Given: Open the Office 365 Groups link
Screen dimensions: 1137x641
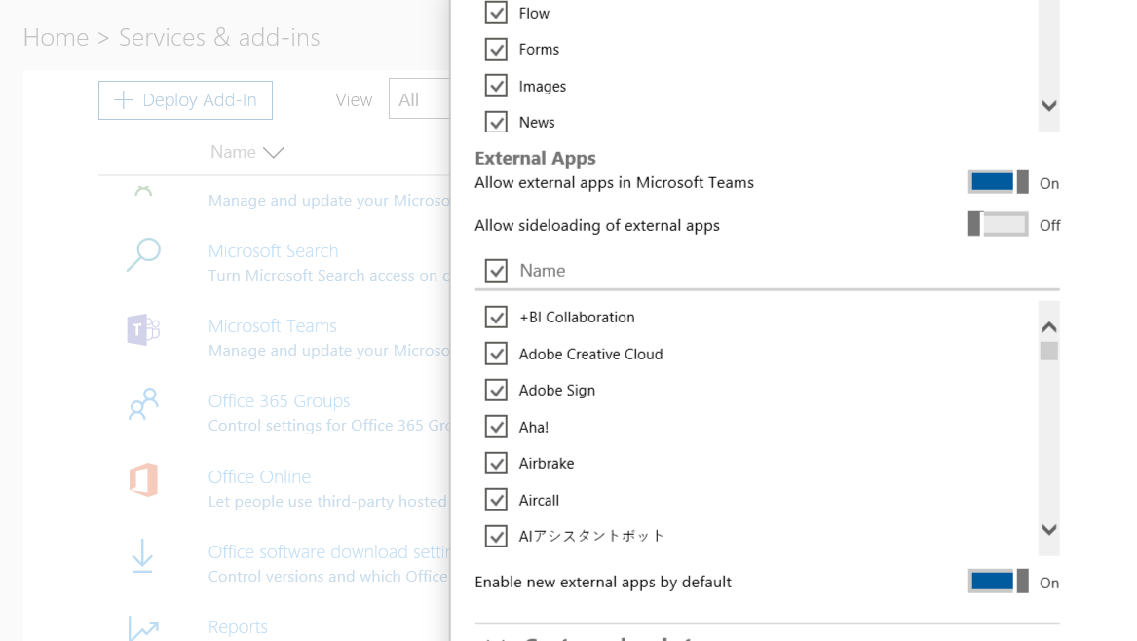Looking at the screenshot, I should (279, 401).
